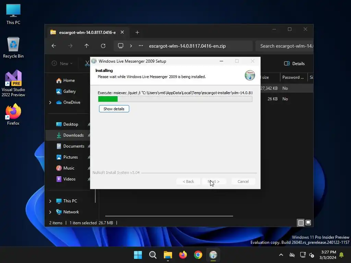Viewport: 351px width, 263px height.
Task: Click Show details in the installer
Action: click(x=114, y=109)
